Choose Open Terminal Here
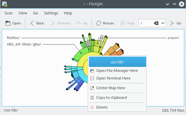Screen dimensions: 186x115 [117, 78]
